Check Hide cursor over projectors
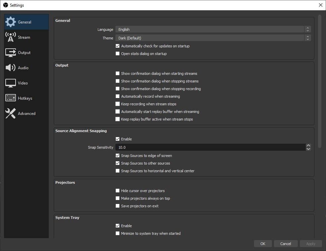The image size is (326, 251). pyautogui.click(x=117, y=191)
